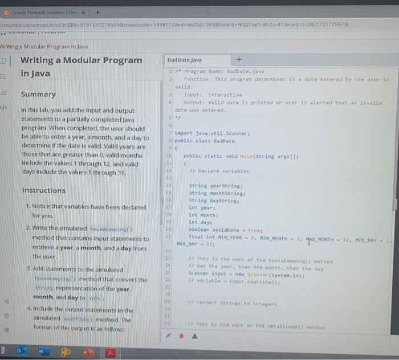Image resolution: width=399 pixels, height=360 pixels.
Task: Click the browser address bar URL
Action: tap(174, 24)
